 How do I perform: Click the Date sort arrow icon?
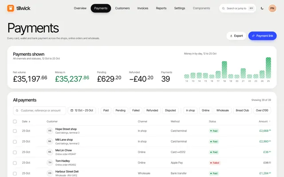click(29, 122)
